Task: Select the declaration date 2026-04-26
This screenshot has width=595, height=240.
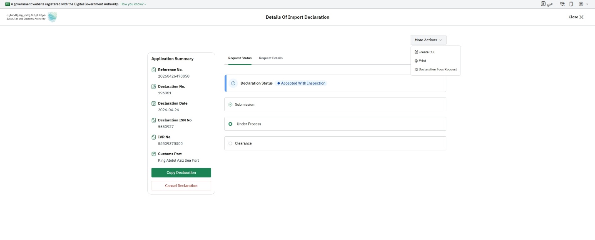Action: [168, 110]
